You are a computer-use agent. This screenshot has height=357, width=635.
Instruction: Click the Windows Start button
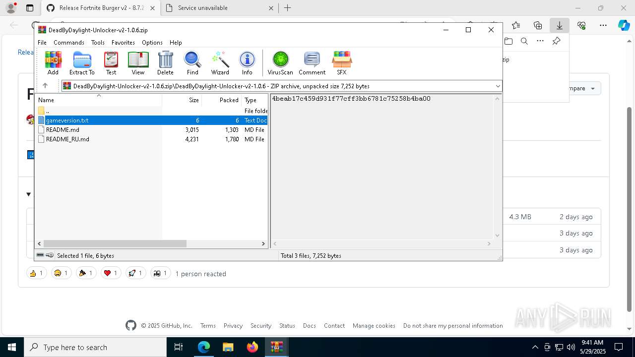11,347
